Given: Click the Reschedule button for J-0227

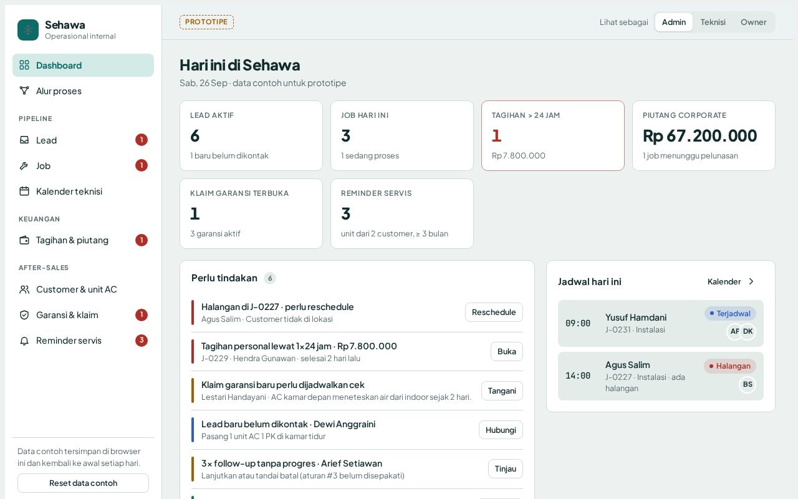Looking at the screenshot, I should click(494, 312).
